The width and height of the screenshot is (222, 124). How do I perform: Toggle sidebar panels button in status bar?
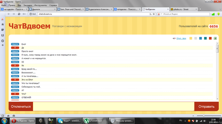[x=3, y=116]
